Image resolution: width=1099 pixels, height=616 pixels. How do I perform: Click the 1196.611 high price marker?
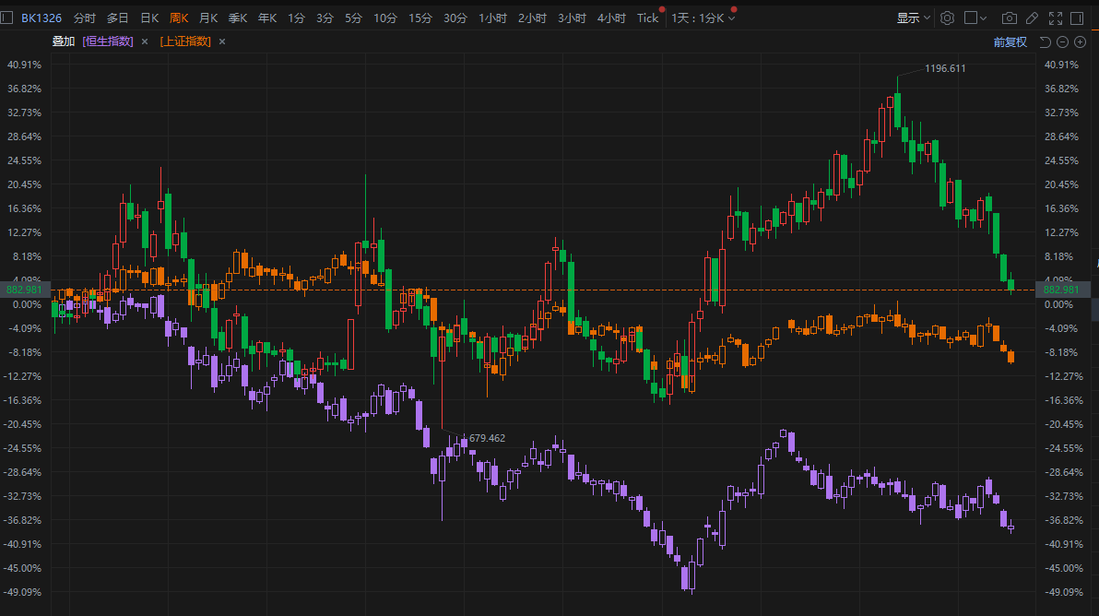945,68
